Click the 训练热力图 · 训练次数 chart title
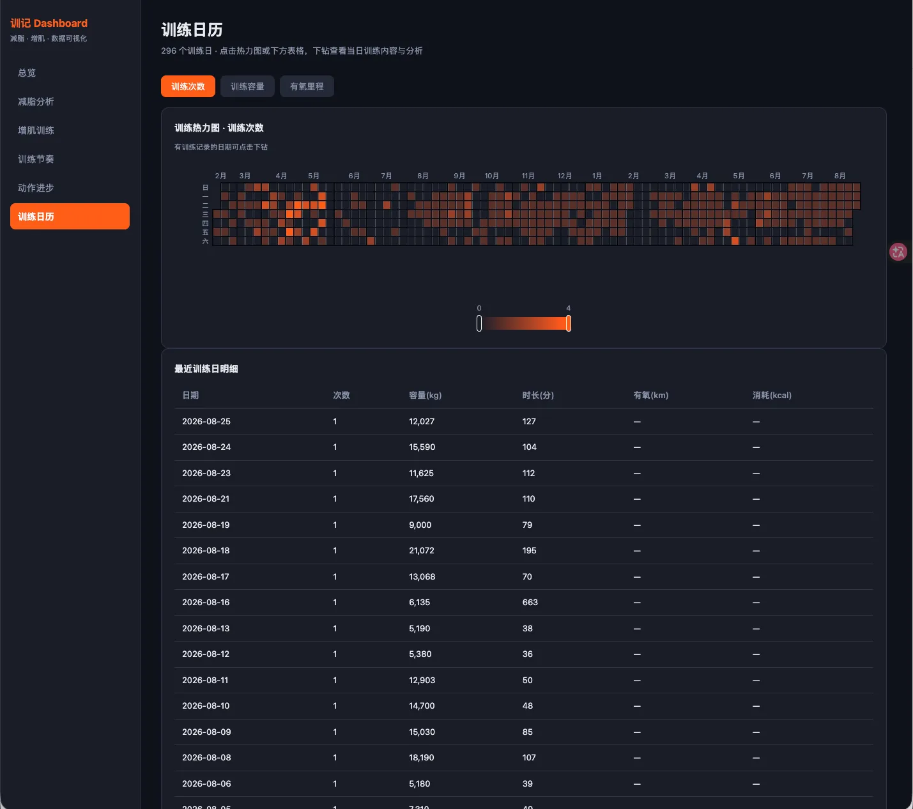 click(219, 128)
